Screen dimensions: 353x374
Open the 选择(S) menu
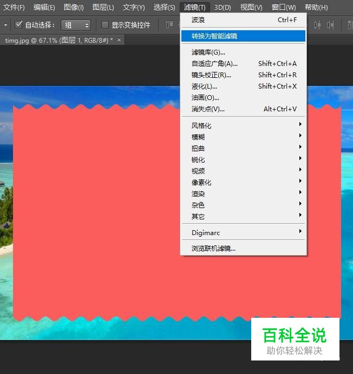(164, 8)
